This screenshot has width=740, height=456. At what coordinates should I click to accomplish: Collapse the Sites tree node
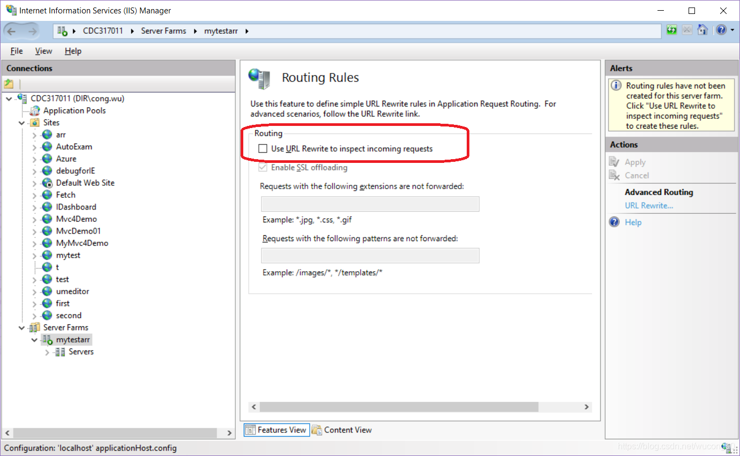(x=21, y=123)
